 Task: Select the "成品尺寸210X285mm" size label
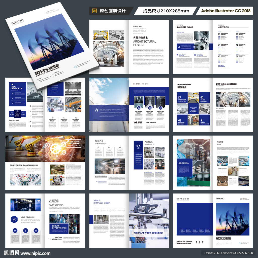166,11
